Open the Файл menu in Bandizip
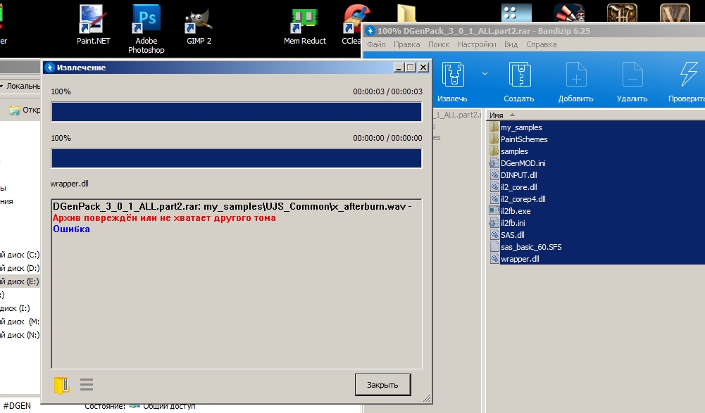 (x=376, y=44)
